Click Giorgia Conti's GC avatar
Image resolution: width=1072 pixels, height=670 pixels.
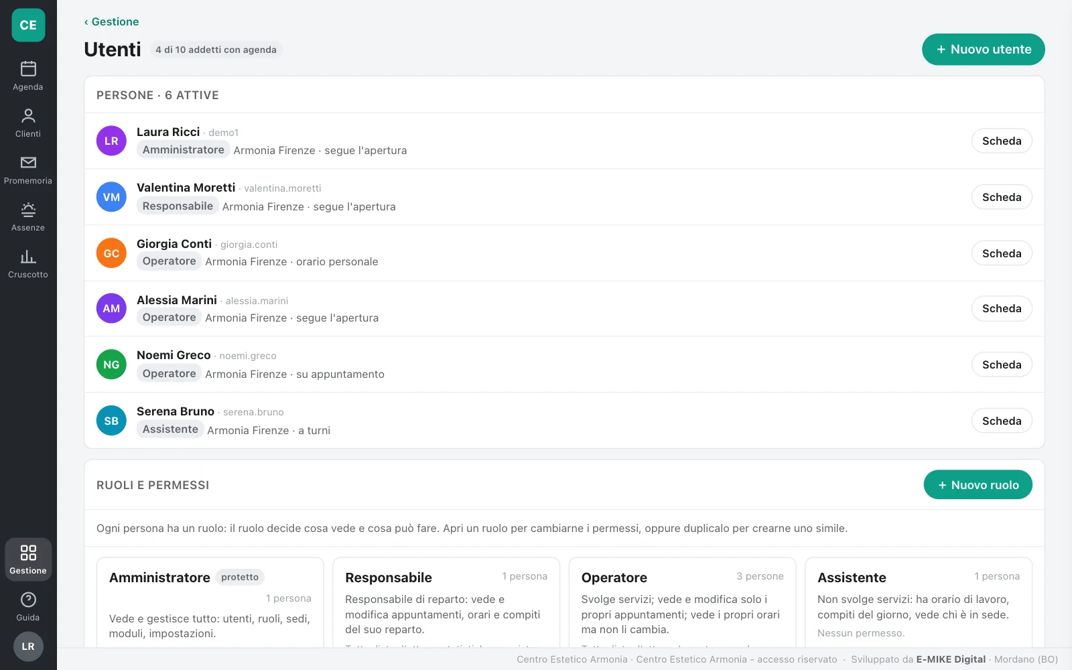(111, 253)
